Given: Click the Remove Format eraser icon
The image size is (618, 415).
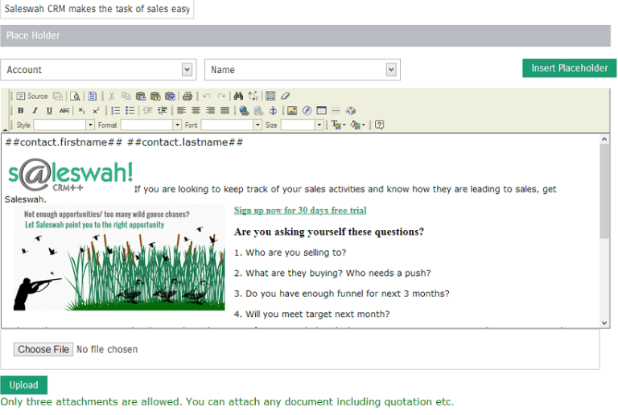Looking at the screenshot, I should pos(286,96).
